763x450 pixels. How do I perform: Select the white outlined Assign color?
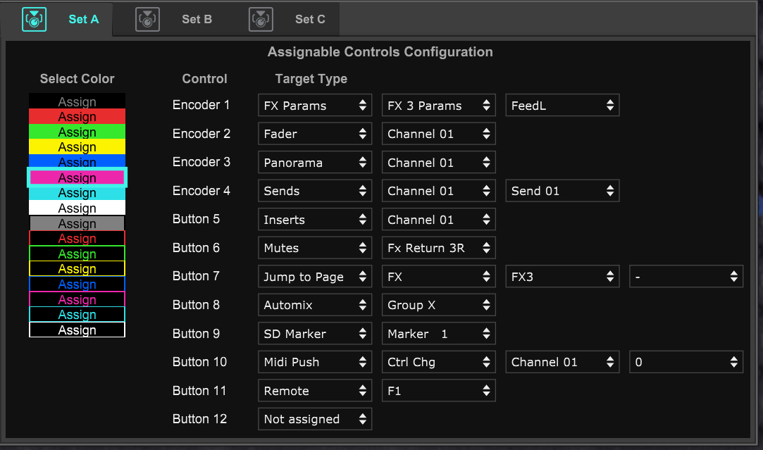pos(77,330)
